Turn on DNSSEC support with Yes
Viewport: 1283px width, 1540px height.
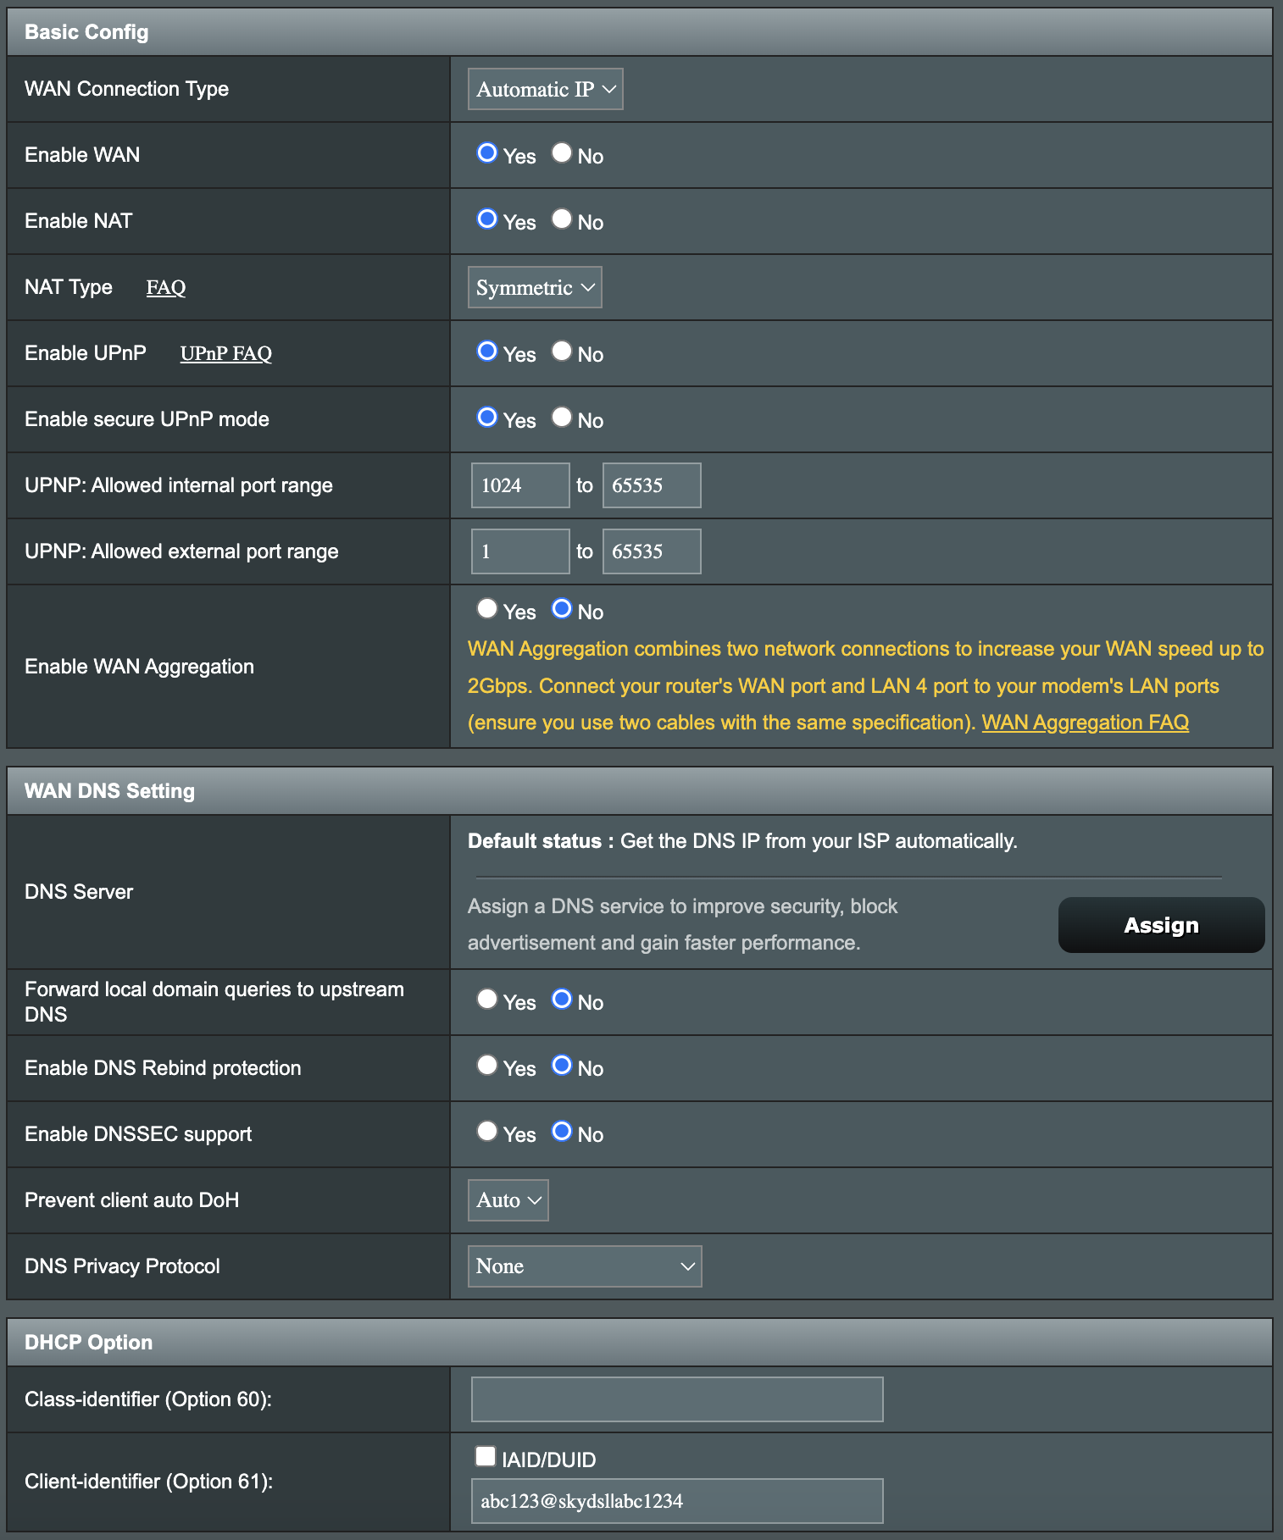coord(487,1132)
